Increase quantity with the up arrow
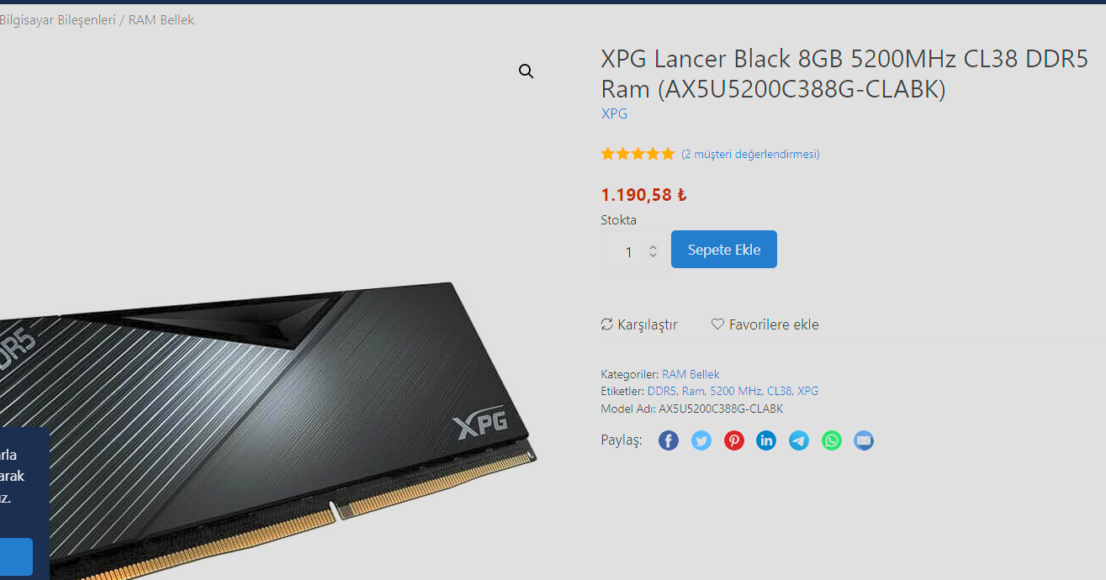The width and height of the screenshot is (1106, 580). point(653,246)
